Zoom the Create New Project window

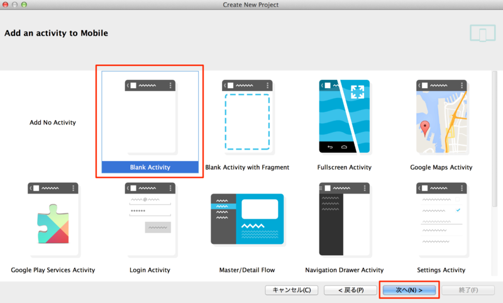pyautogui.click(x=24, y=4)
